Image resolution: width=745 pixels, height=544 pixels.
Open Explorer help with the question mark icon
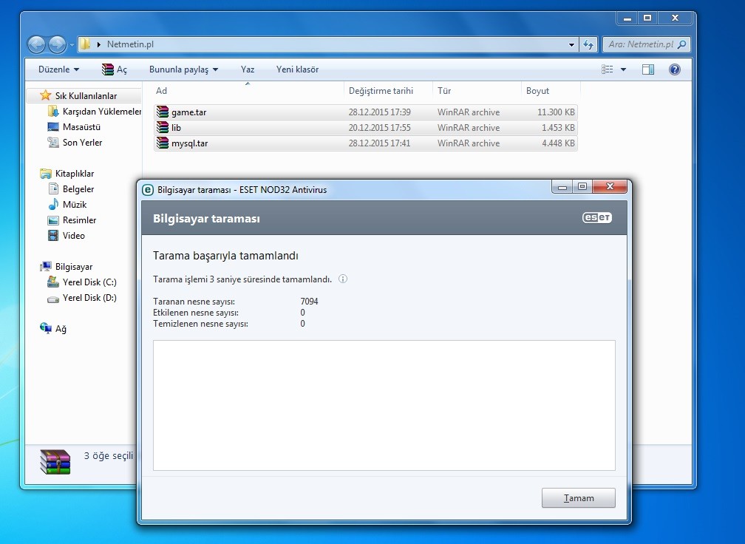pos(674,69)
